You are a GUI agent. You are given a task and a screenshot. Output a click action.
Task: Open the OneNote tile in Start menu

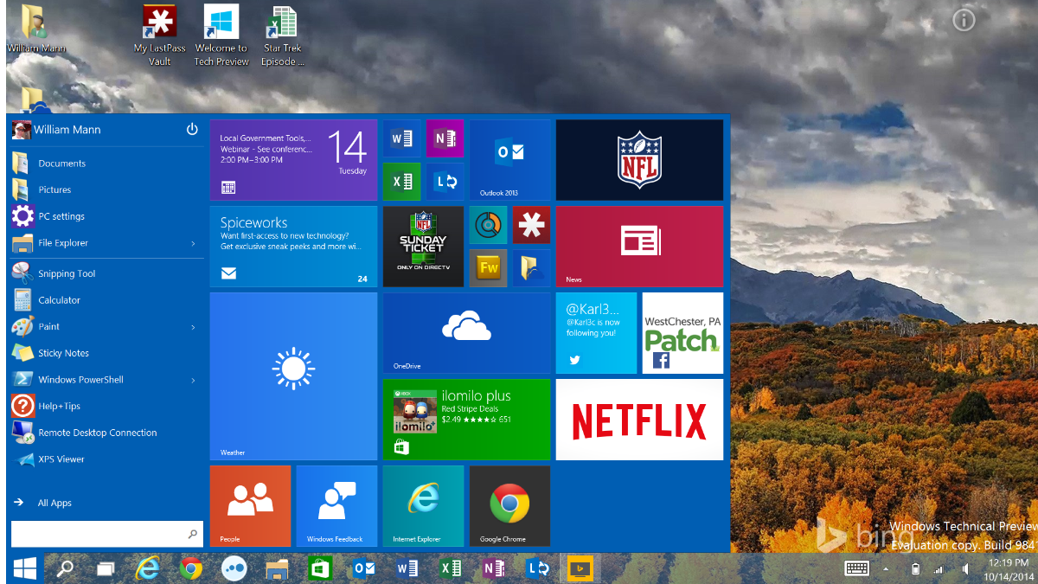point(445,138)
